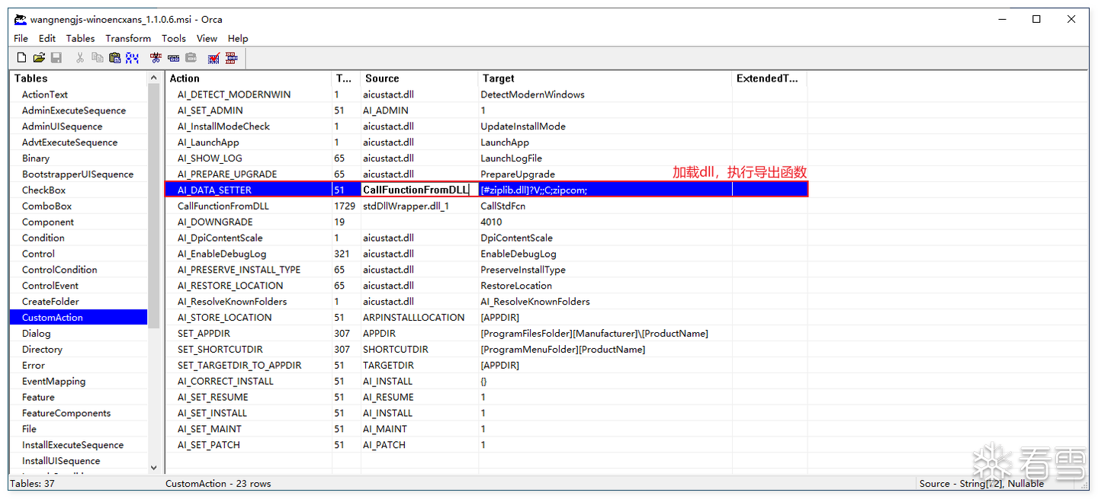Click the Open file toolbar icon
Screen dimensions: 1098x499
coord(39,58)
